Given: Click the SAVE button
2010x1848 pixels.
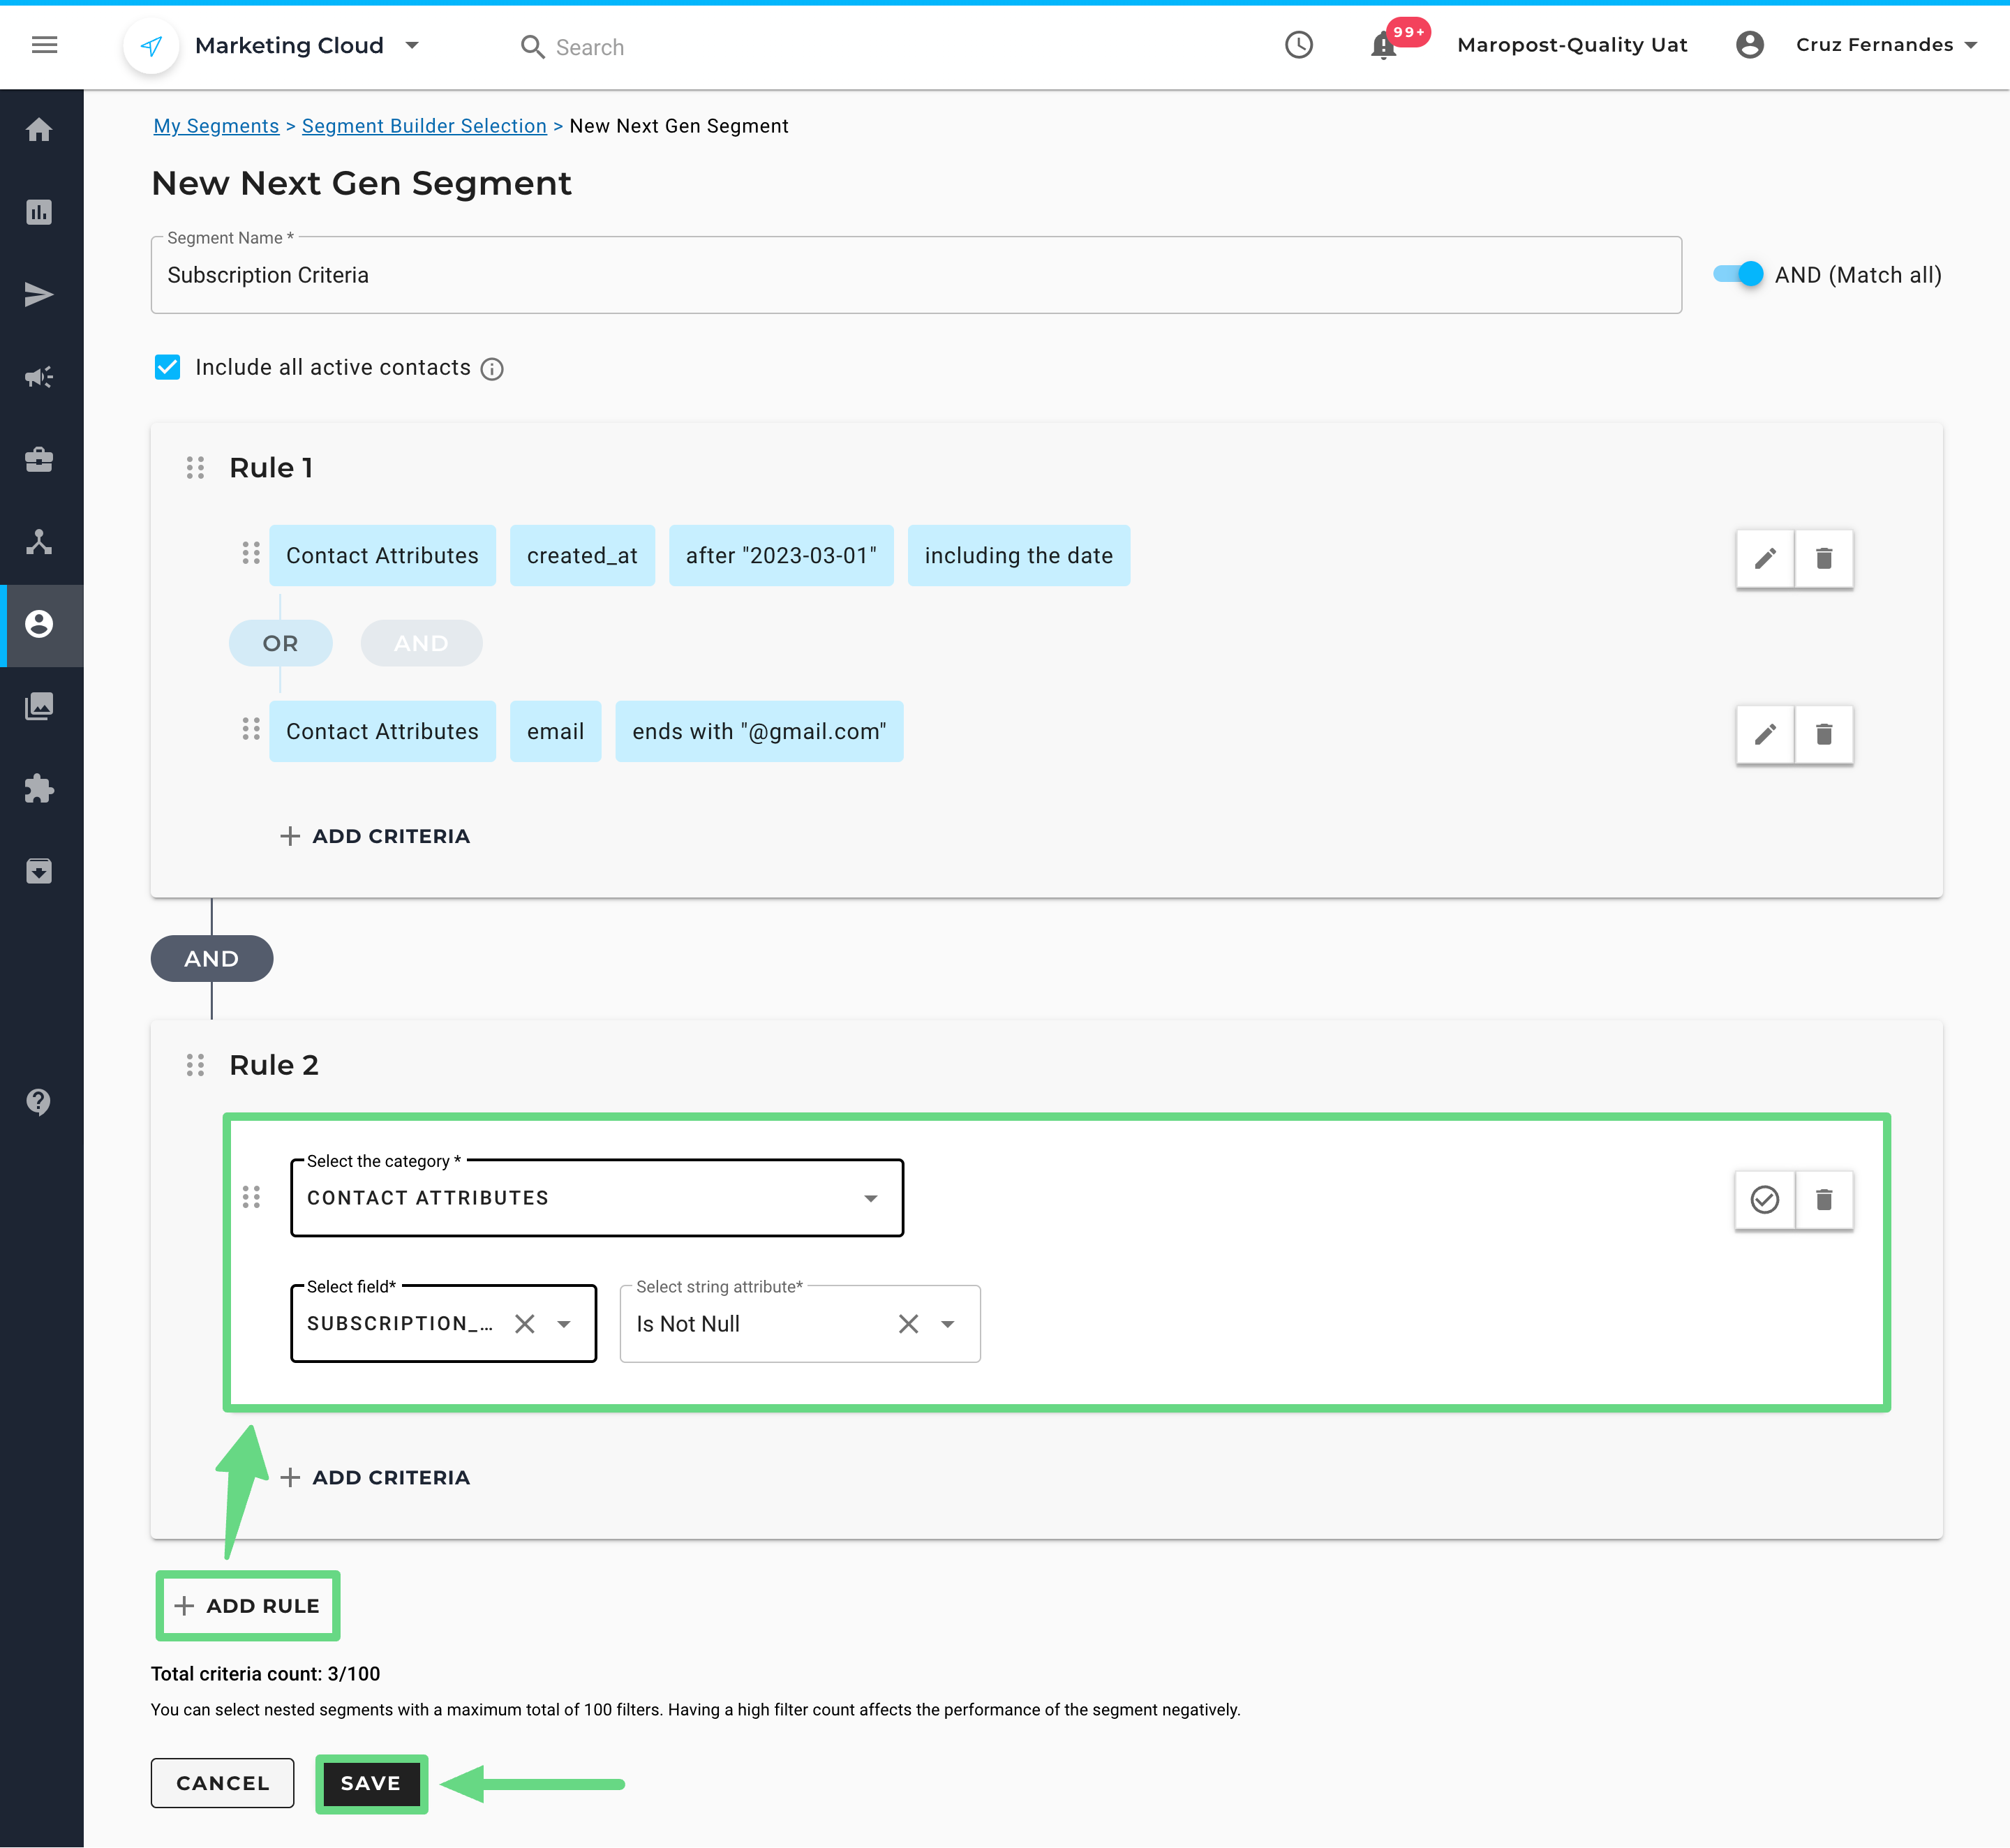Looking at the screenshot, I should (x=371, y=1783).
